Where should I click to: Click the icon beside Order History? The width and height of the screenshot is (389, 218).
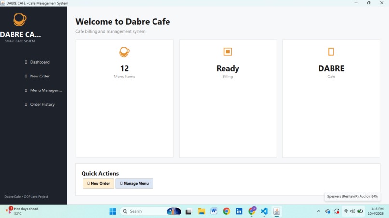(x=26, y=104)
